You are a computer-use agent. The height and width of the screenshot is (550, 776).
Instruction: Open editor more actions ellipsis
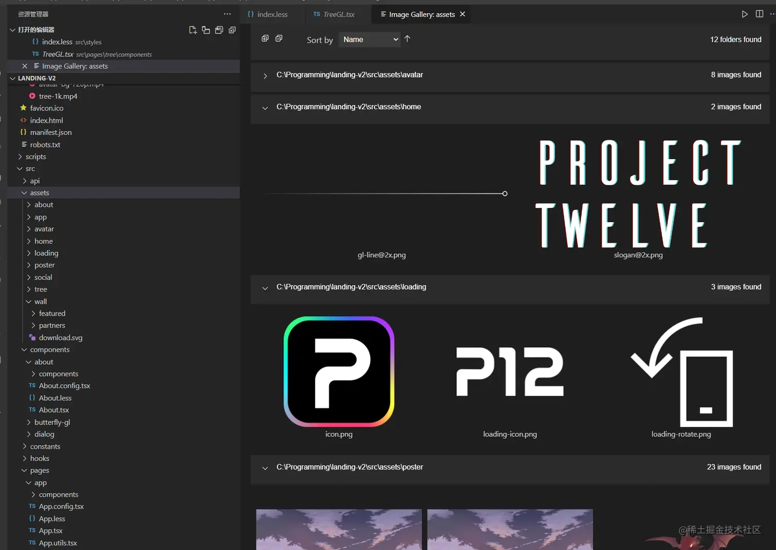pos(772,14)
